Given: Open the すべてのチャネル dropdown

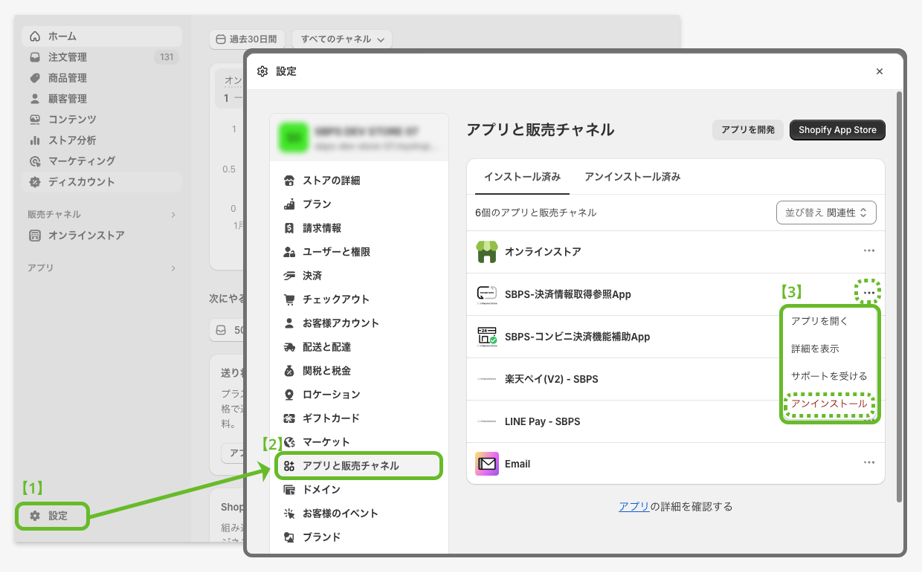Looking at the screenshot, I should [342, 39].
